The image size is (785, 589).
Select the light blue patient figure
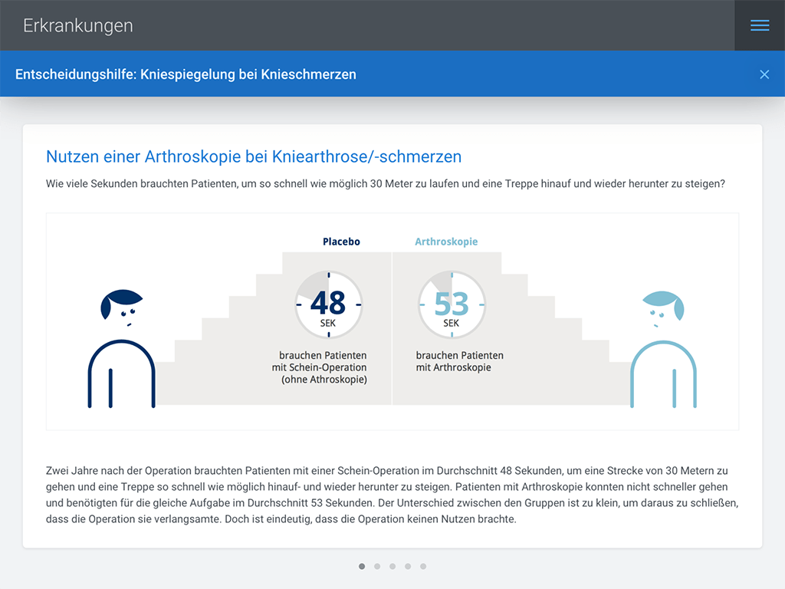(663, 349)
